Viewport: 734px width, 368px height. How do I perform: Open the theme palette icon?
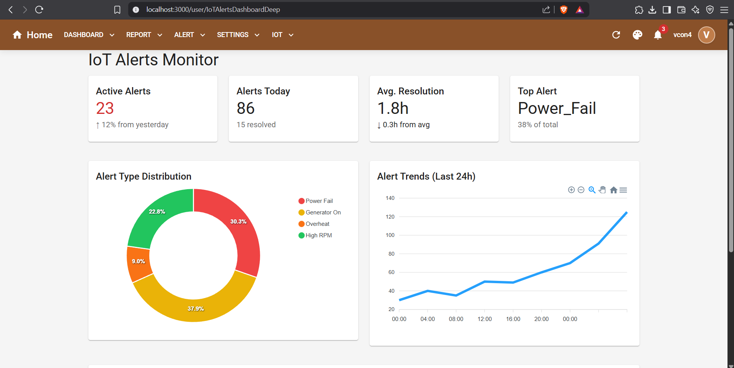click(x=638, y=35)
